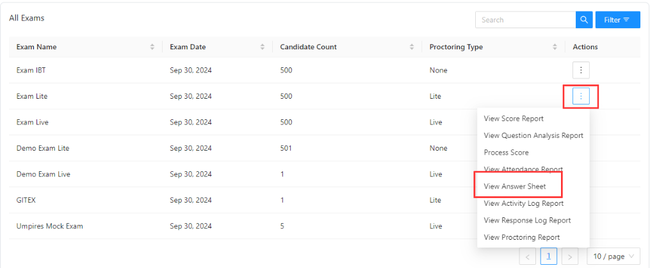This screenshot has height=268, width=650.
Task: Focus the Search input field
Action: click(526, 20)
